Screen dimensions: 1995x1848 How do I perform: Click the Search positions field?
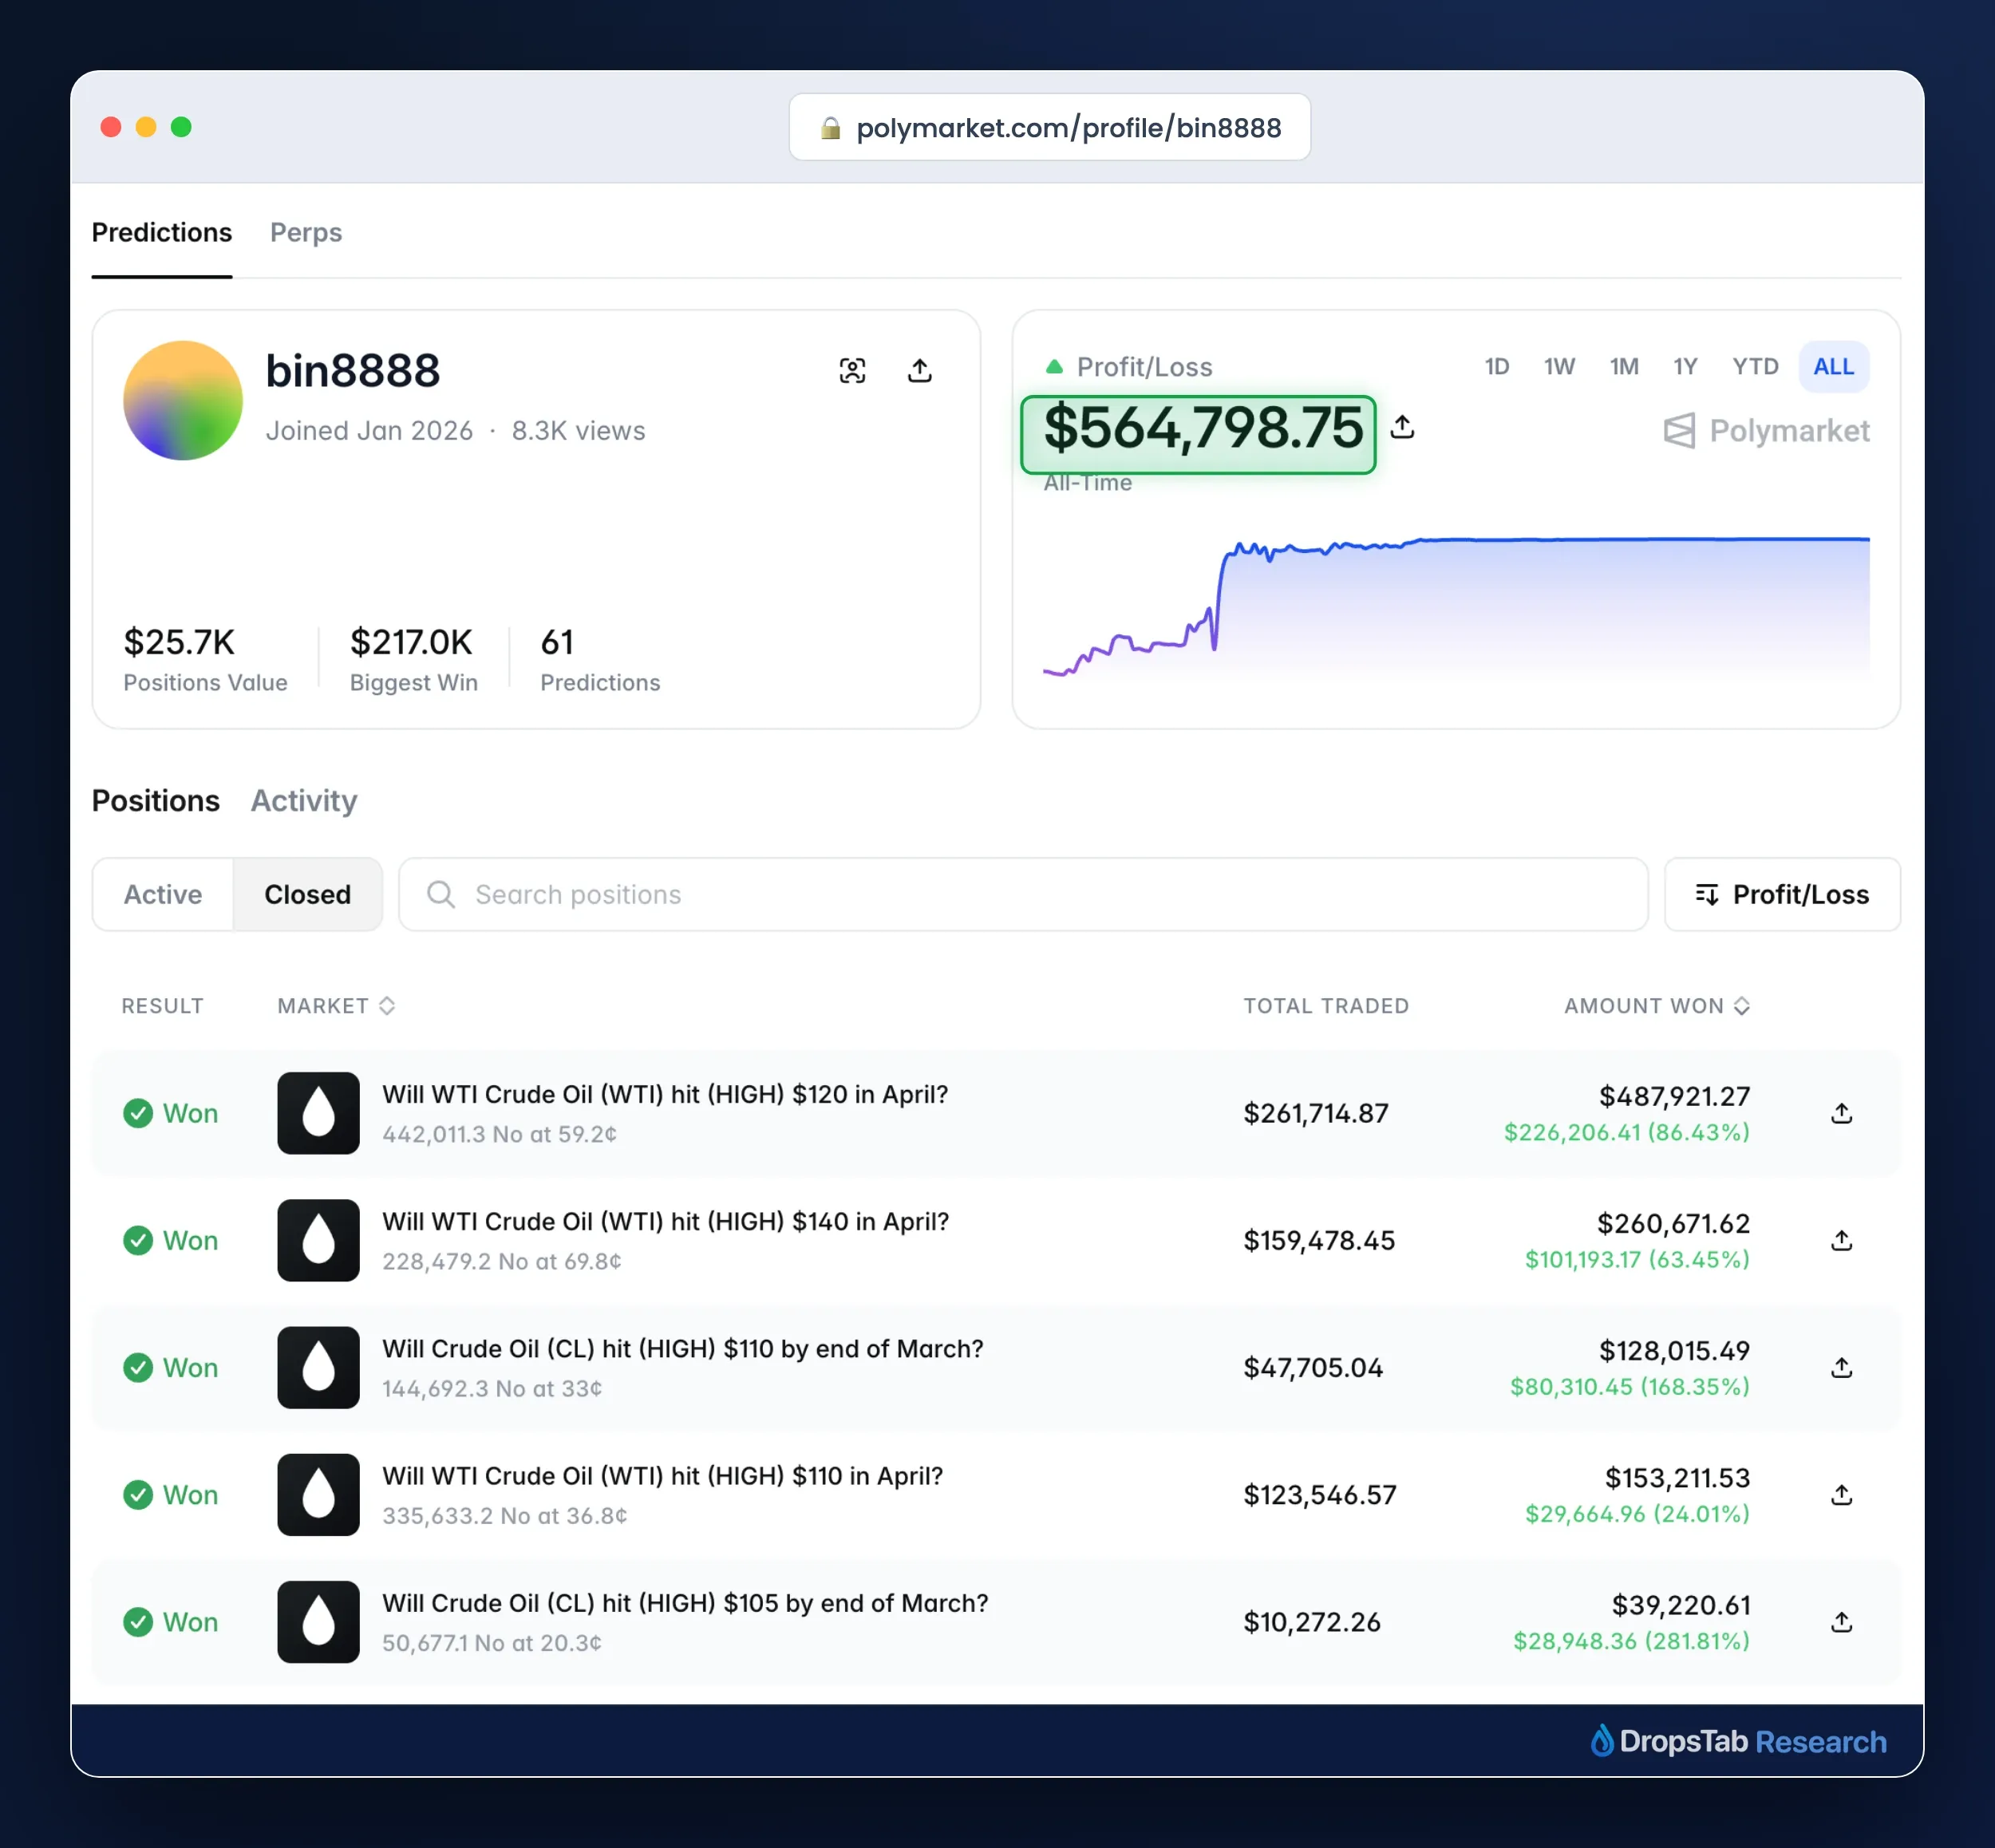tap(1023, 894)
